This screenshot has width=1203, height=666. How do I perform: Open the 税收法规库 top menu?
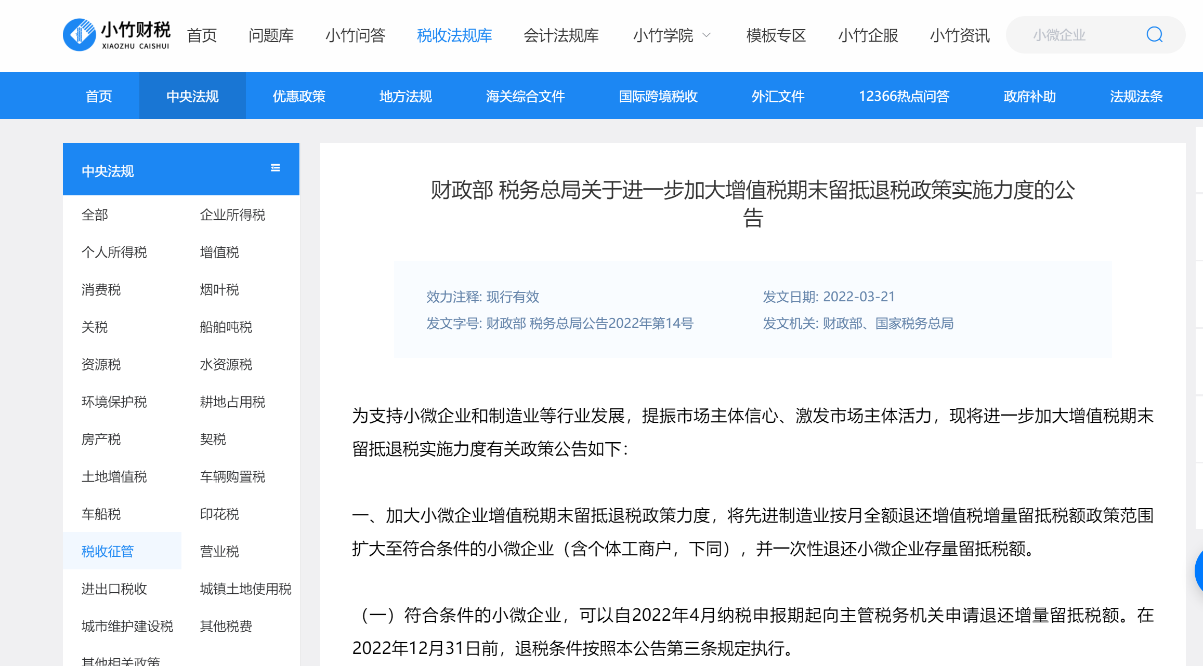click(454, 35)
